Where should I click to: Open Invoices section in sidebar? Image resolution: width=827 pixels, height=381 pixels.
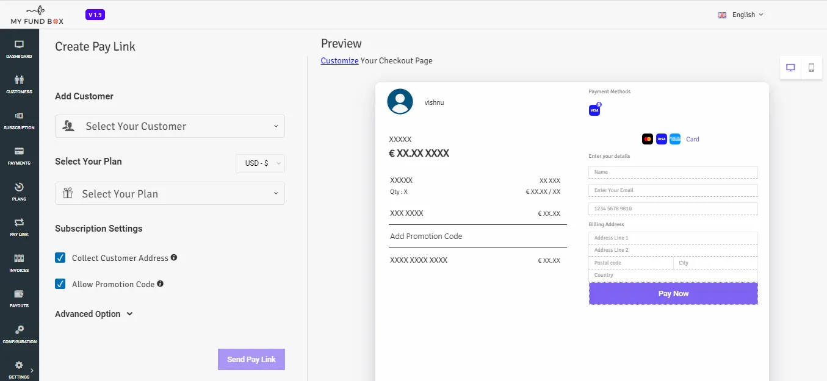[x=19, y=263]
